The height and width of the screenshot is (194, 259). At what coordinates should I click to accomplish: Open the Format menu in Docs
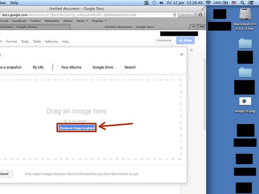pos(11,42)
